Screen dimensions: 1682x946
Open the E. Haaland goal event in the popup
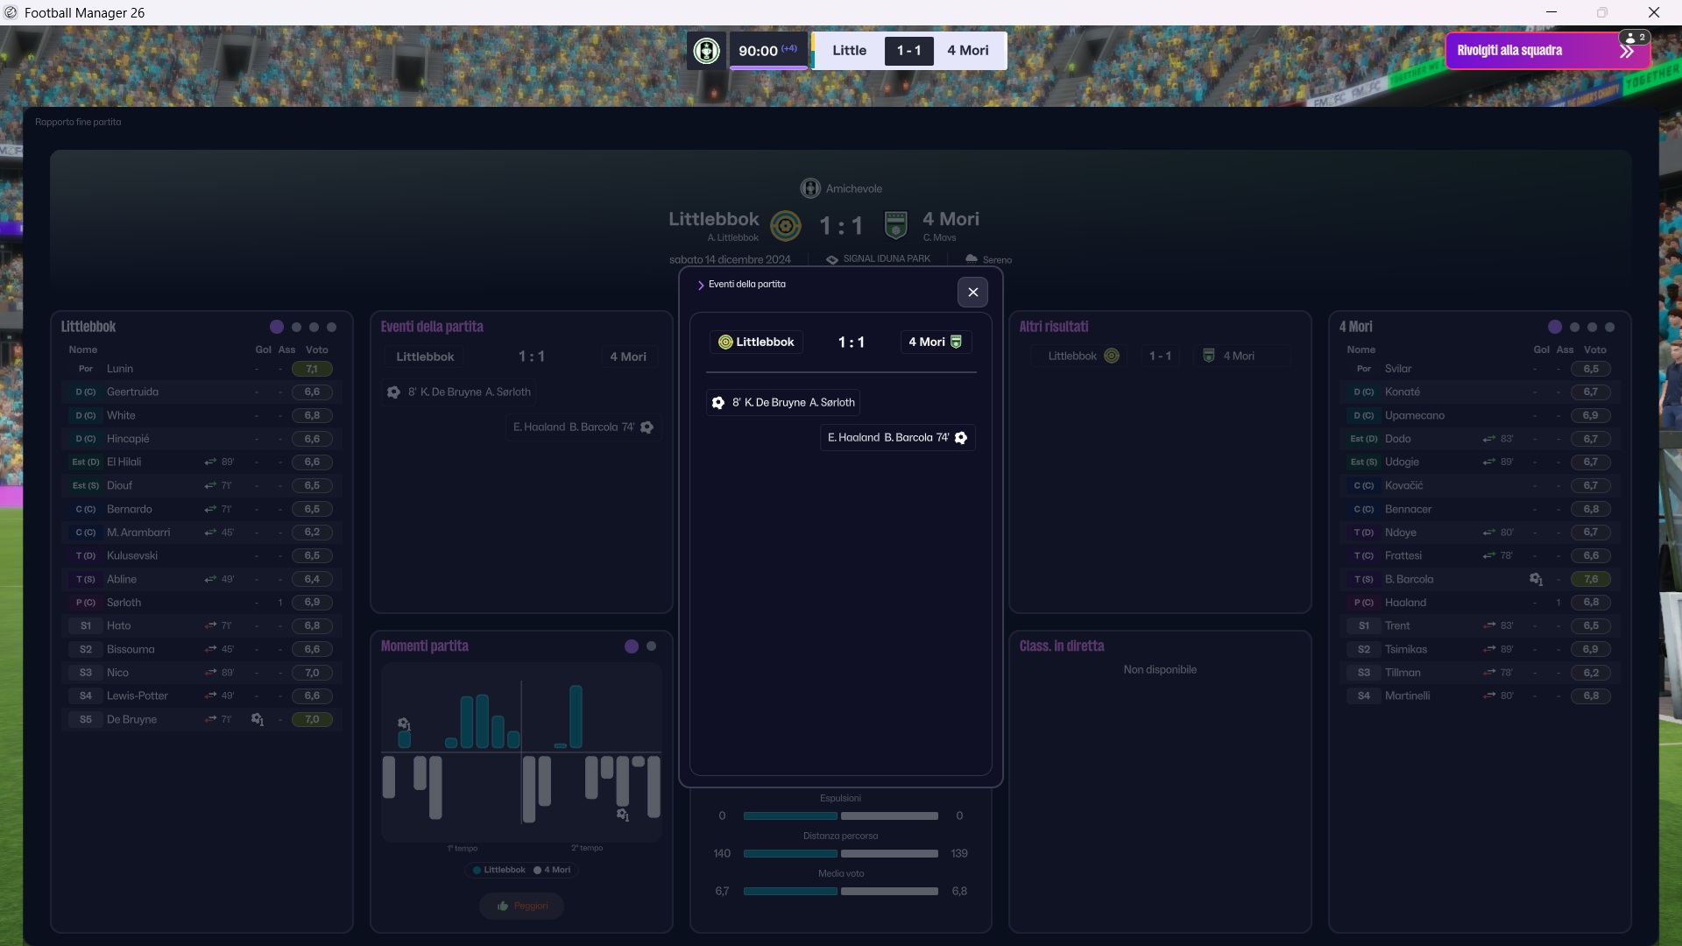[898, 438]
